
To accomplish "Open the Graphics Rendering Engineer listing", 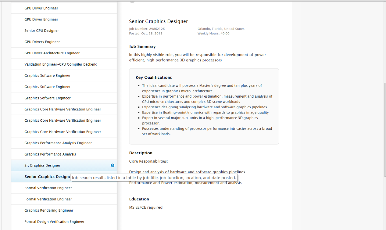I will [49, 210].
